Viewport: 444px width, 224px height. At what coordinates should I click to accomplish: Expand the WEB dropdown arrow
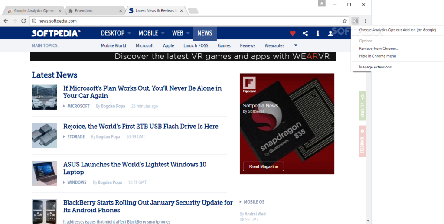coord(188,33)
